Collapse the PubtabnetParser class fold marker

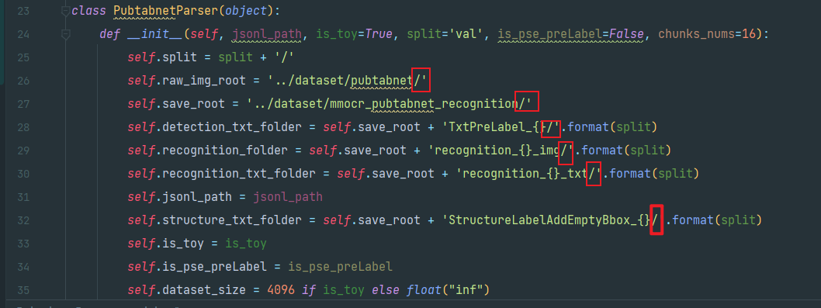click(x=65, y=11)
